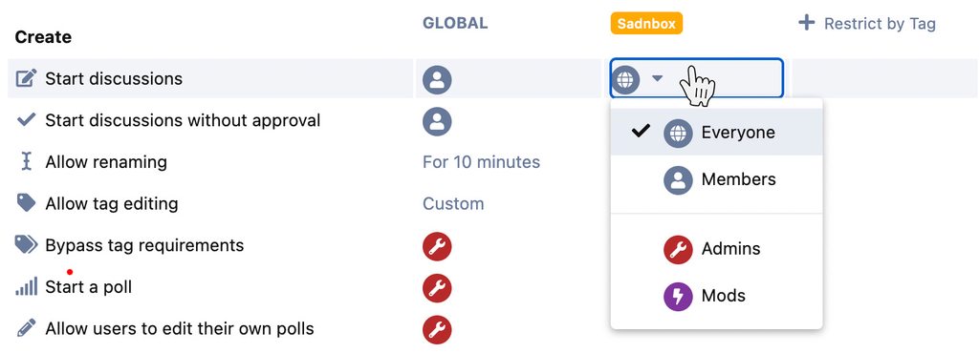The image size is (979, 353).
Task: Select Everyone in the permission menu
Action: click(716, 132)
